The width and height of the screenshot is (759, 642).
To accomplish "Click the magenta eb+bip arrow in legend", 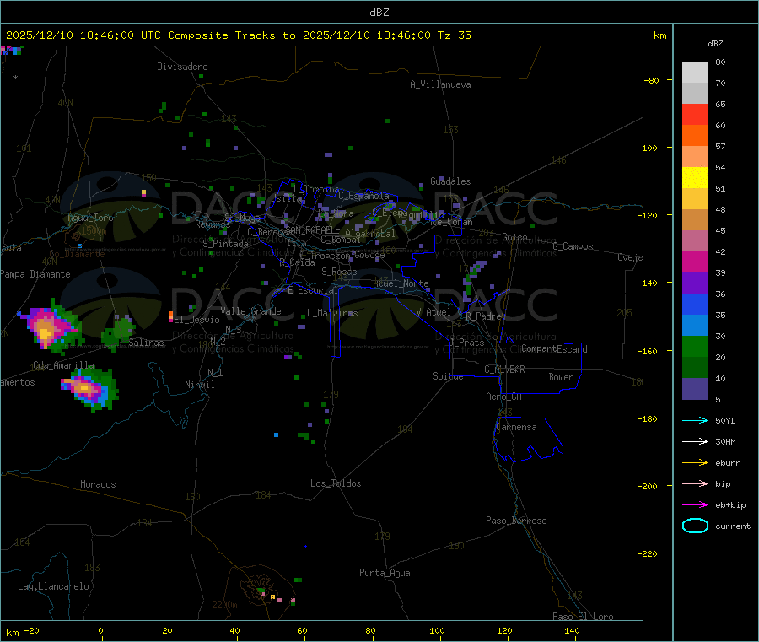I will [695, 505].
